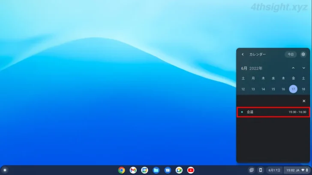Show previous month with up chevron

click(x=293, y=68)
